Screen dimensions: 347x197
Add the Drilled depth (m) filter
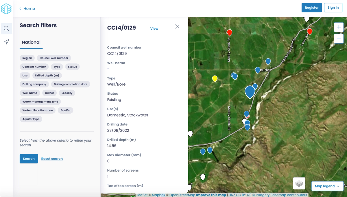tap(47, 75)
